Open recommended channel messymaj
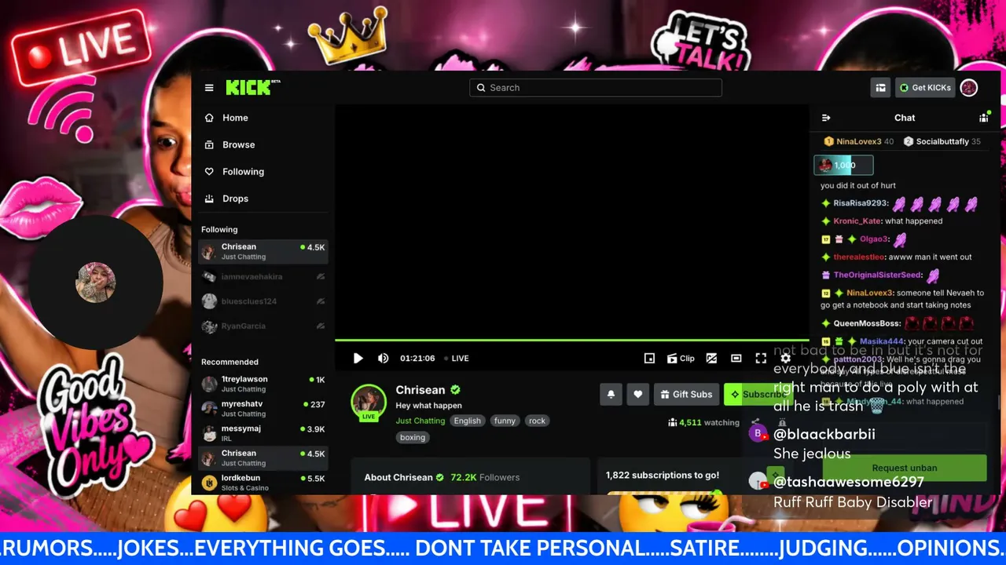The height and width of the screenshot is (565, 1006). click(x=263, y=433)
